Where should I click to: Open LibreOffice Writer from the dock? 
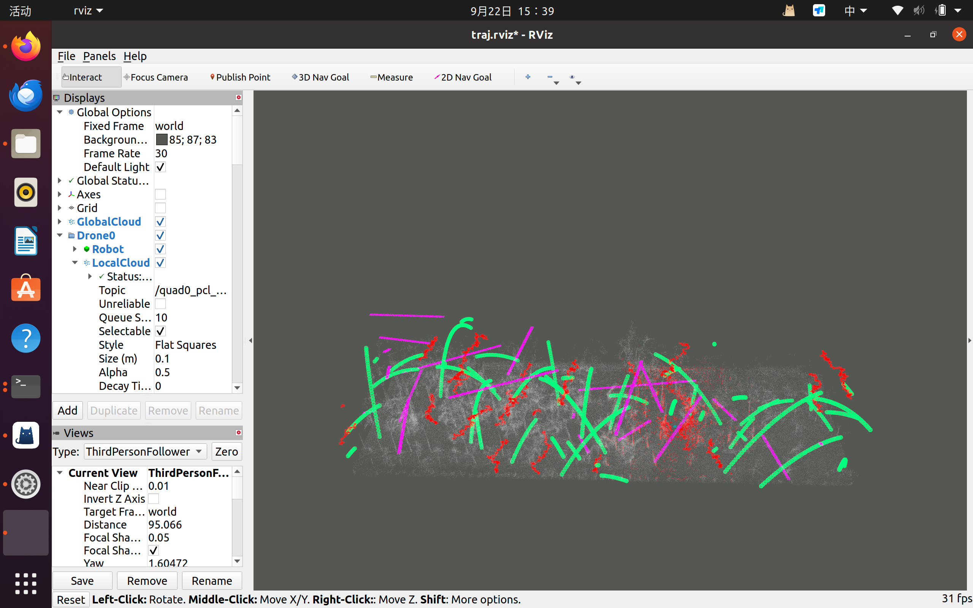(26, 241)
